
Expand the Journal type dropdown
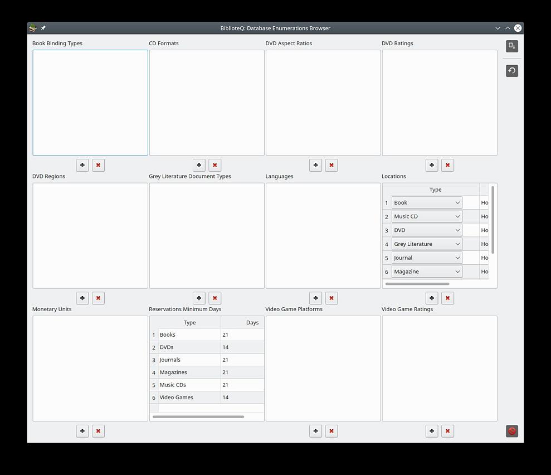pos(427,258)
